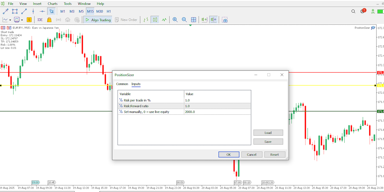Open the View menu
This screenshot has width=384, height=192.
pyautogui.click(x=23, y=4)
